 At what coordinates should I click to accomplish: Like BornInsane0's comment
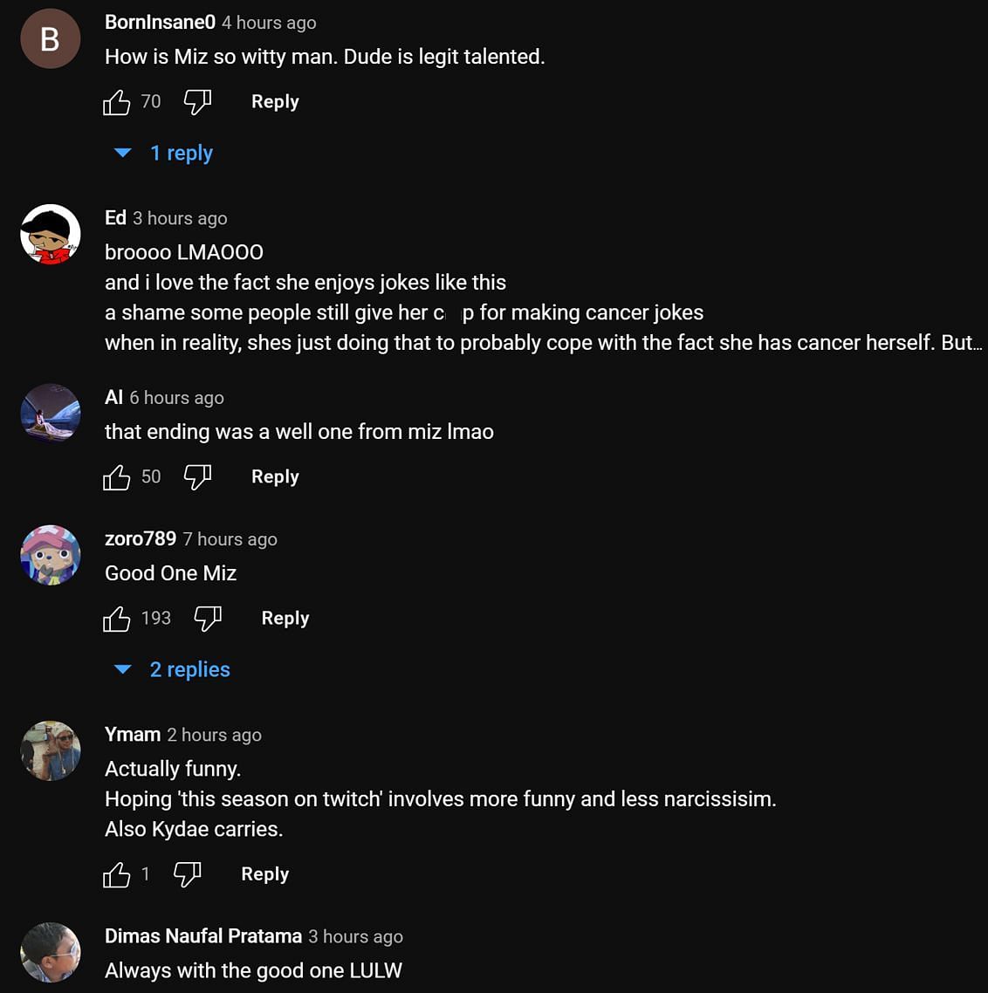coord(117,102)
